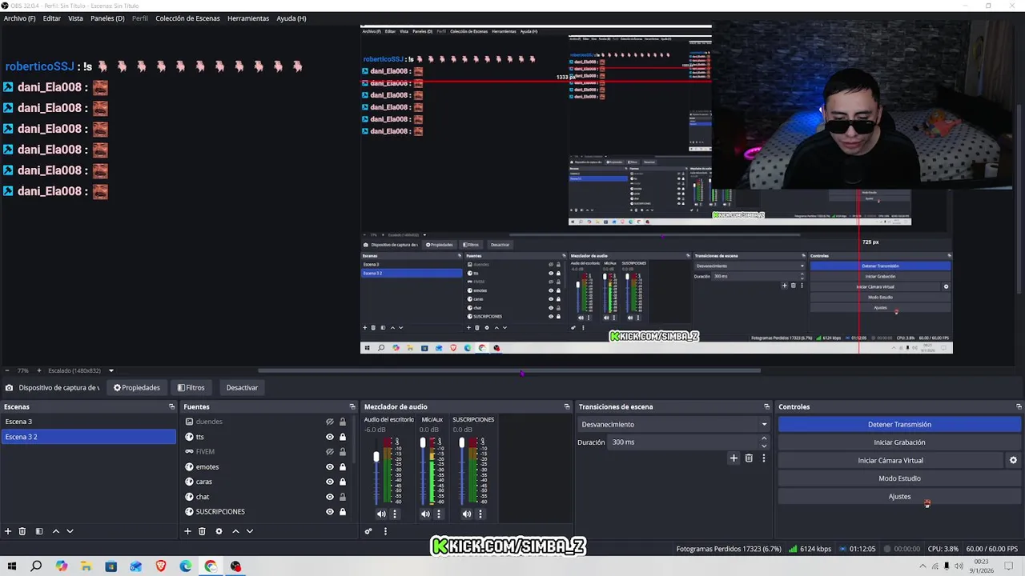Show the hidden duendes source
Viewport: 1025px width, 576px height.
pyautogui.click(x=329, y=422)
